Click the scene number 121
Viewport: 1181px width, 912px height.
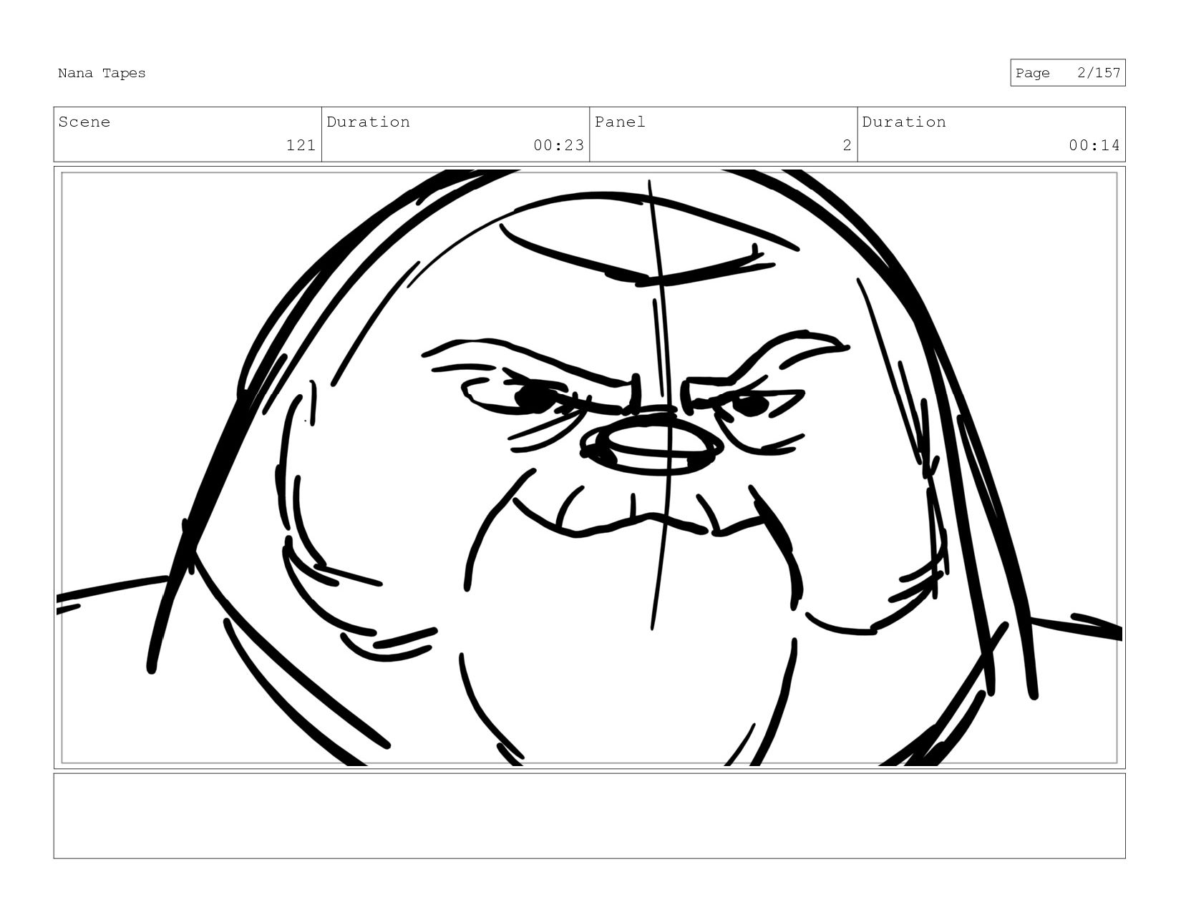pos(301,145)
